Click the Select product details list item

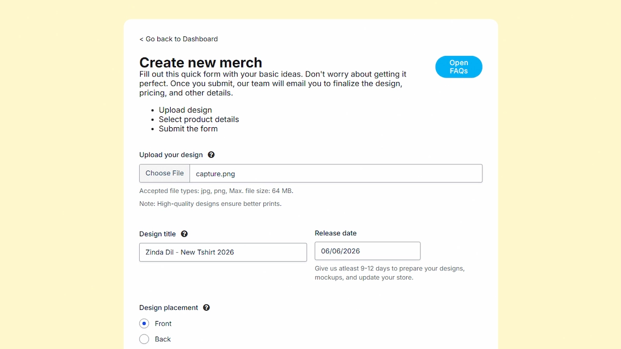(x=199, y=119)
